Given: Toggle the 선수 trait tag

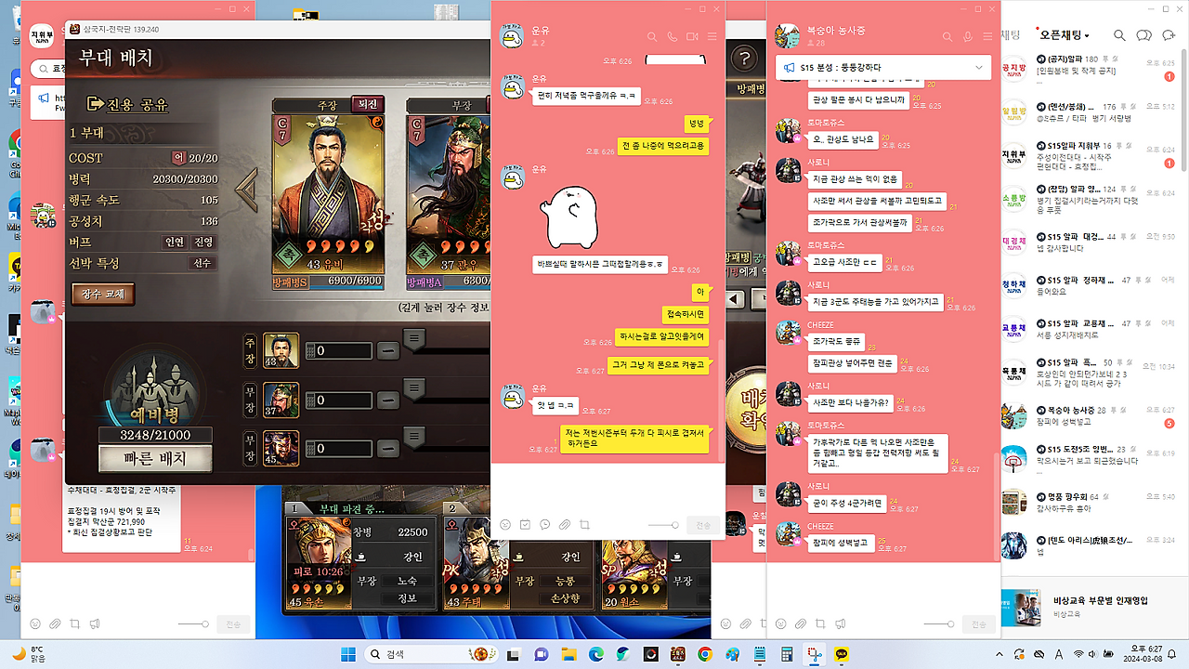Looking at the screenshot, I should pos(203,264).
